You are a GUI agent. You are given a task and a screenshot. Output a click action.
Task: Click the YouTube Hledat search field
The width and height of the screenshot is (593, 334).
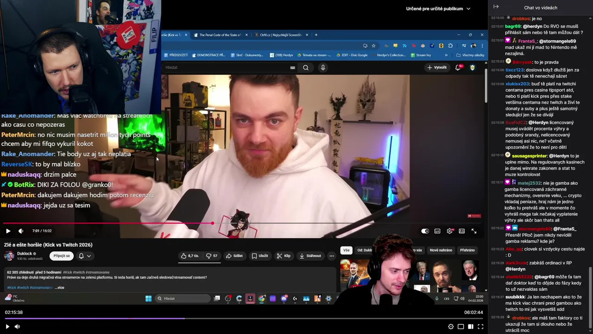[x=227, y=67]
